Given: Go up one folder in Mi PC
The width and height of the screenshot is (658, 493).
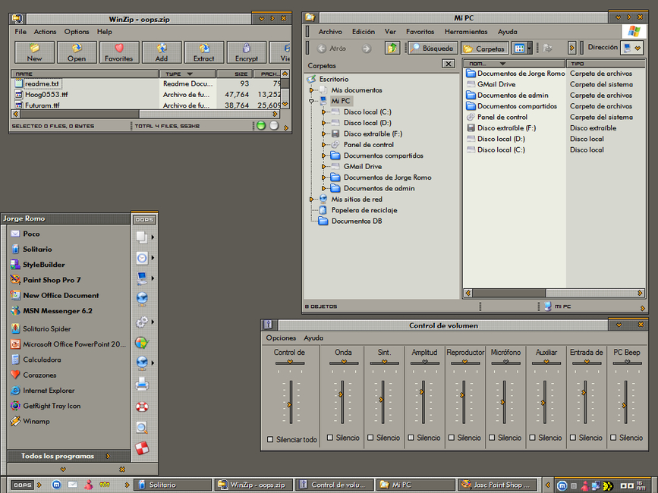Looking at the screenshot, I should click(392, 49).
